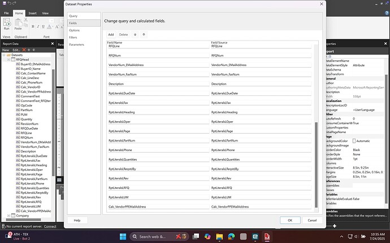Select Quantity field in tree
390x243 pixels.
[27, 119]
